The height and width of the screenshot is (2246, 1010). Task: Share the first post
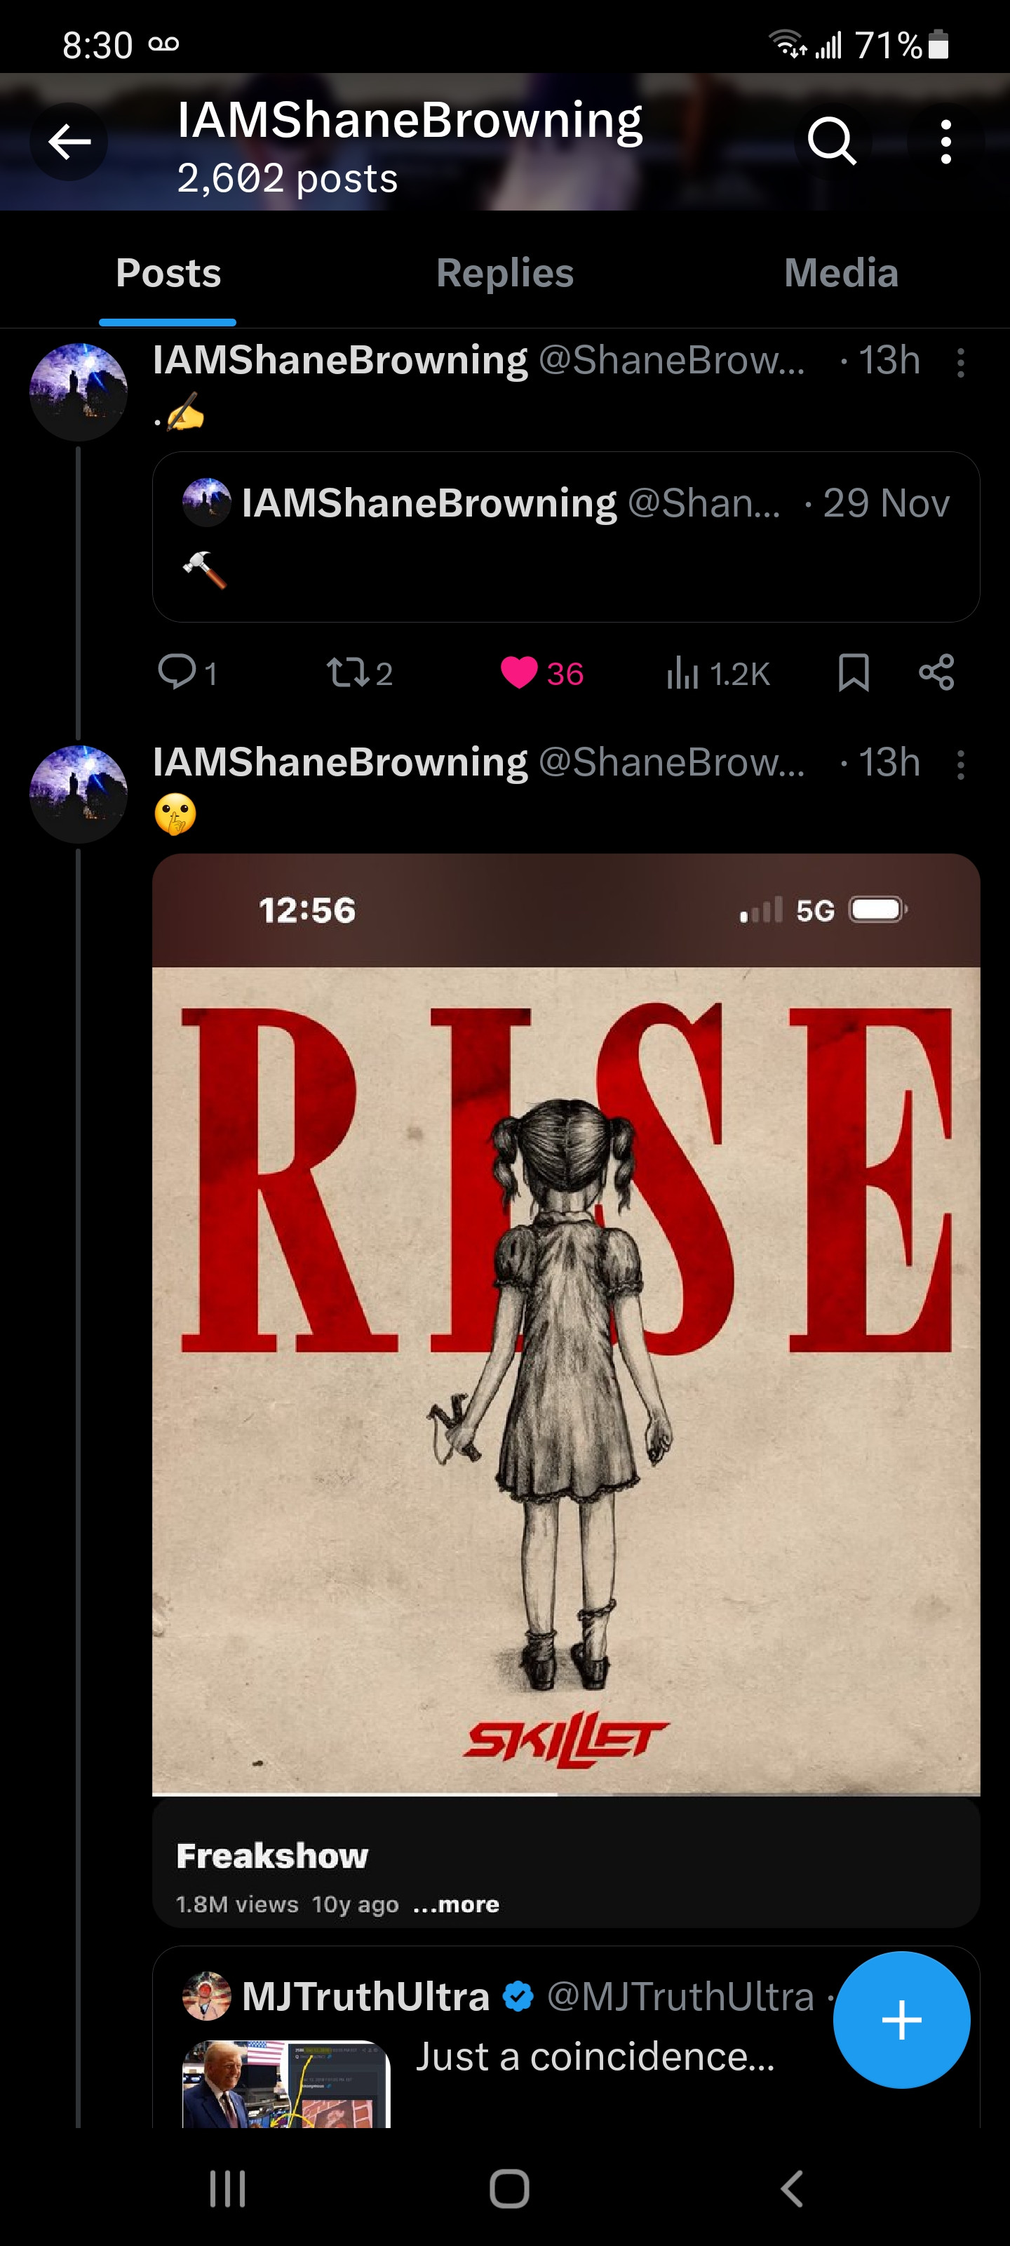coord(937,672)
